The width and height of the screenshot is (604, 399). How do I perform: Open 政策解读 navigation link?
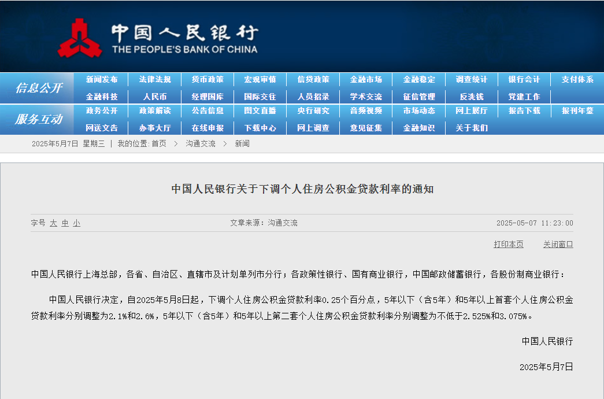155,110
